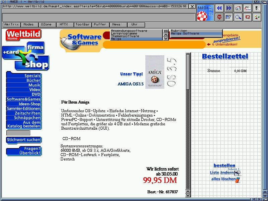268x201 pixels.
Task: Go back with the double-left-arrow button
Action: click(219, 8)
